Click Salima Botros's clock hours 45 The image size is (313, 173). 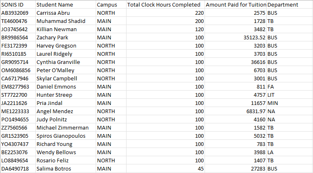click(x=200, y=169)
